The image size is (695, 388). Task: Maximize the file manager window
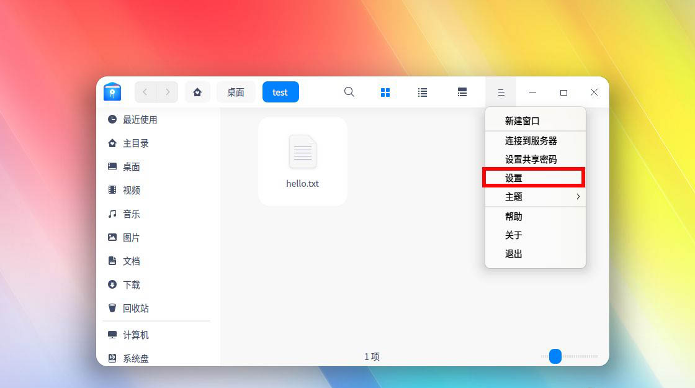pyautogui.click(x=564, y=92)
